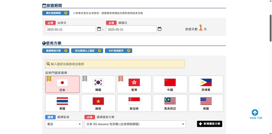
Task: Select the 馬來西亞 country label
Action: pos(170,109)
